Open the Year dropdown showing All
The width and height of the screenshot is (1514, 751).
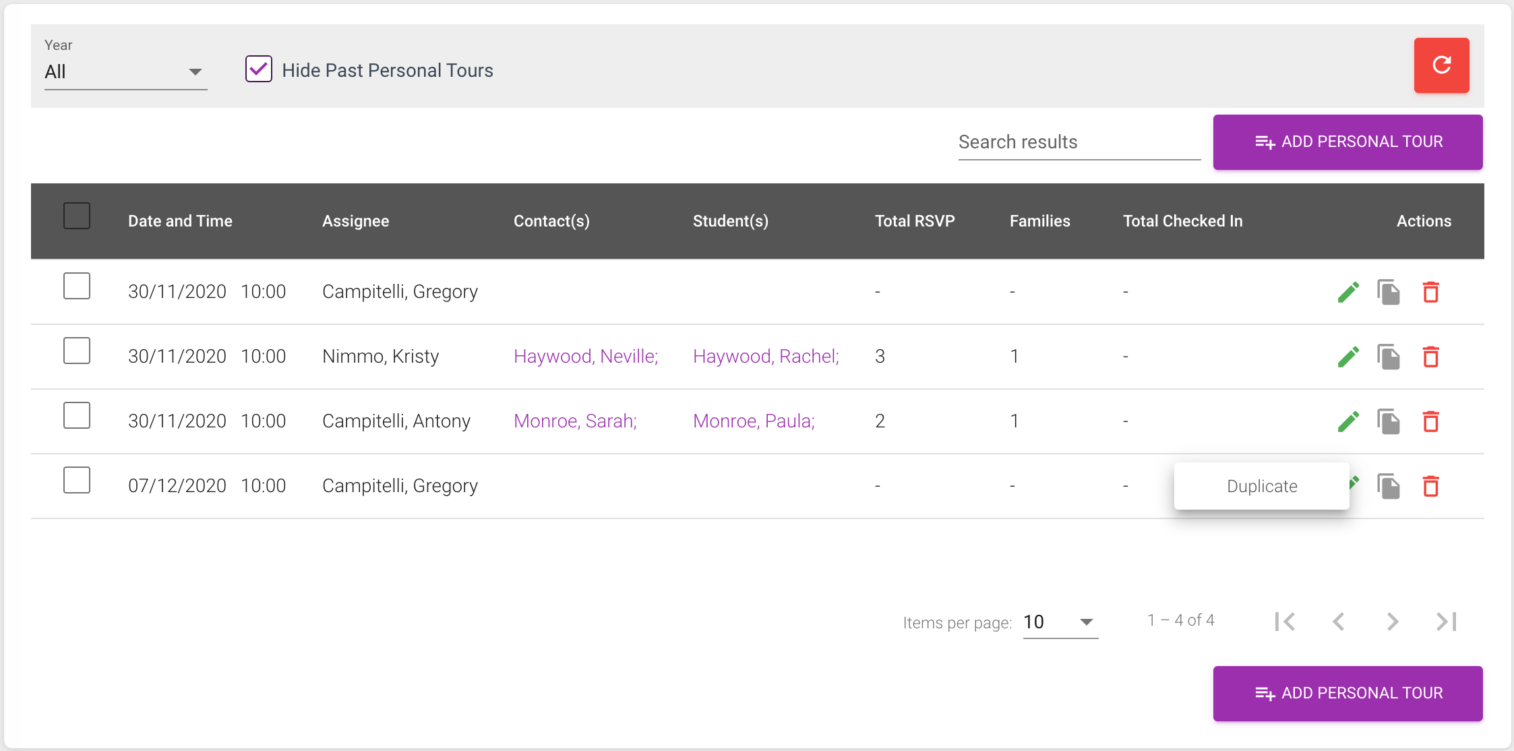(x=125, y=71)
